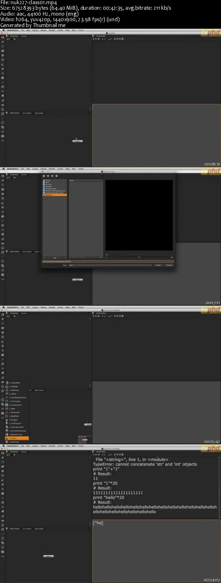This screenshot has width=221, height=583.
Task: Select the Viewer1 node in 00:08:31 node graph
Action: point(77,141)
